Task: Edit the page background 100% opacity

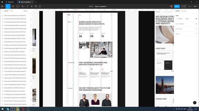Action: (187, 19)
